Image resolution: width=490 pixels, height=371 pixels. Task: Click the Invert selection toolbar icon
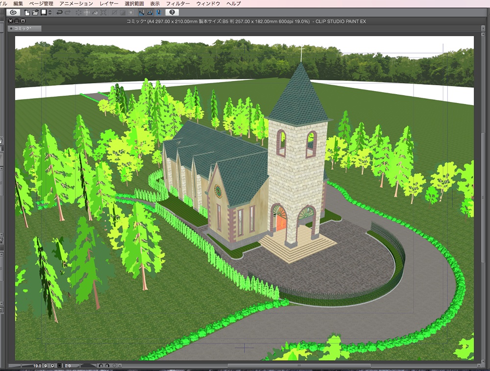point(123,13)
